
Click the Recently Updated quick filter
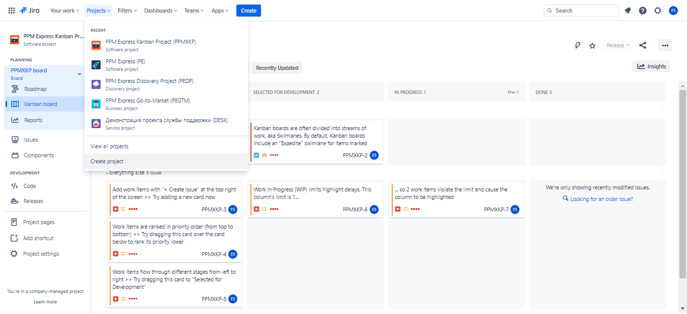click(277, 68)
